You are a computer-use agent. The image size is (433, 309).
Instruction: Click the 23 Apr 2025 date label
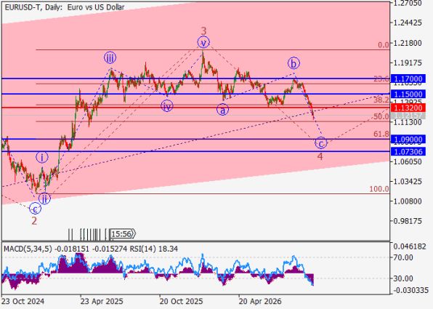pyautogui.click(x=102, y=301)
